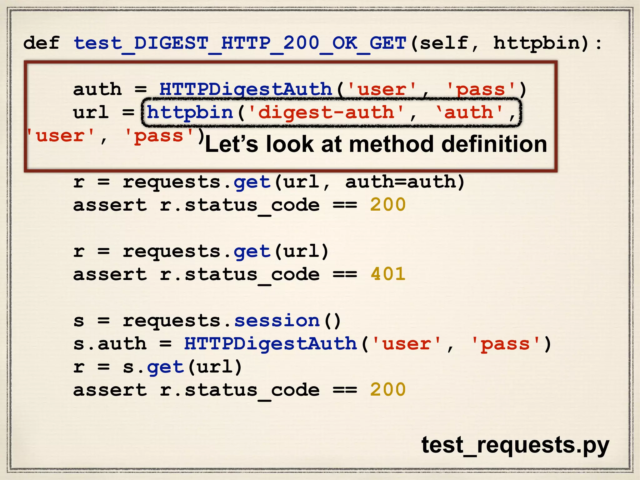Image resolution: width=640 pixels, height=480 pixels.
Task: Click the requests.session call text
Action: (232, 321)
